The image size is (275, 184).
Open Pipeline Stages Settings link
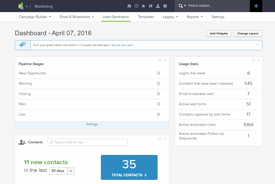click(92, 124)
